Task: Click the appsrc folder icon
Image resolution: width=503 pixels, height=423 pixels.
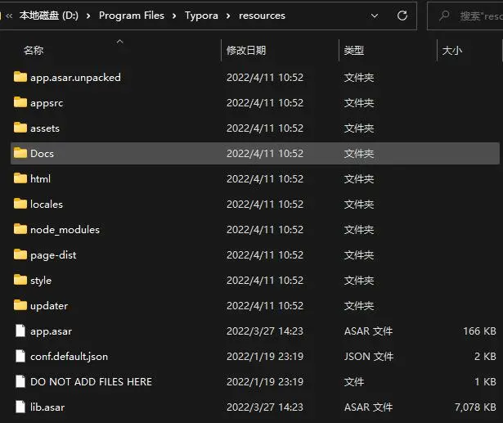Action: pyautogui.click(x=20, y=102)
